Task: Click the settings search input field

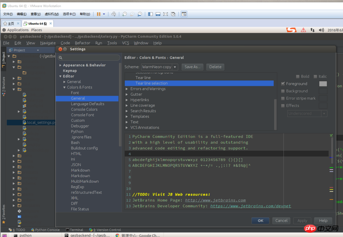Action: (89, 57)
